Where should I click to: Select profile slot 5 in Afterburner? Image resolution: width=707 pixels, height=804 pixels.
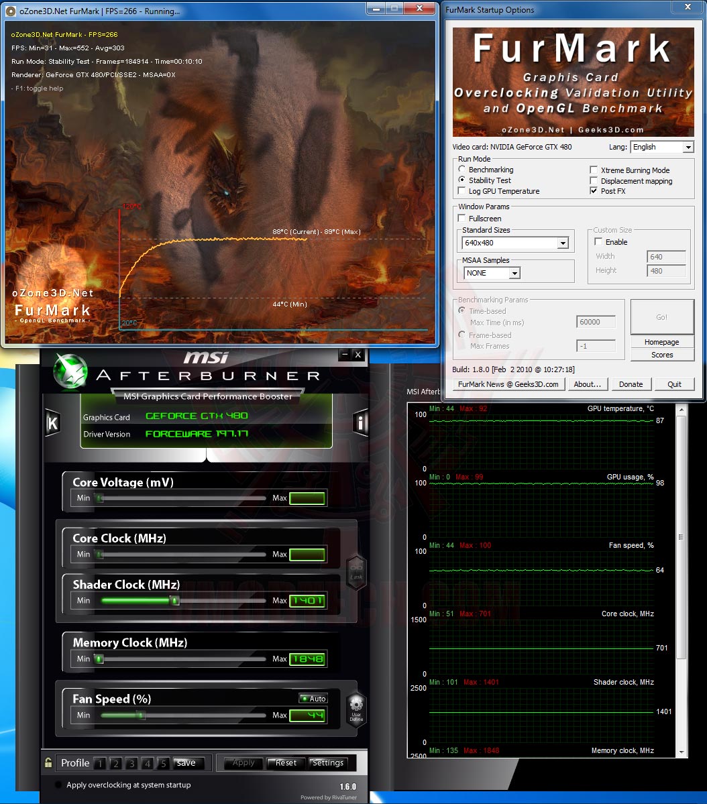[163, 764]
